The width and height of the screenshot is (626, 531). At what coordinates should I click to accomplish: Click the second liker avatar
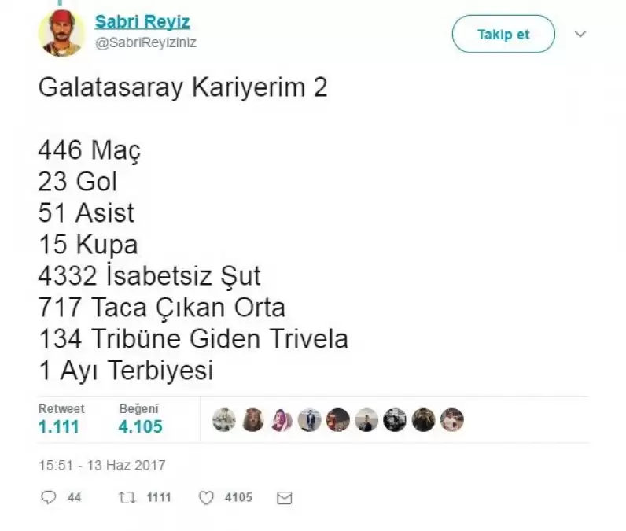pyautogui.click(x=252, y=420)
